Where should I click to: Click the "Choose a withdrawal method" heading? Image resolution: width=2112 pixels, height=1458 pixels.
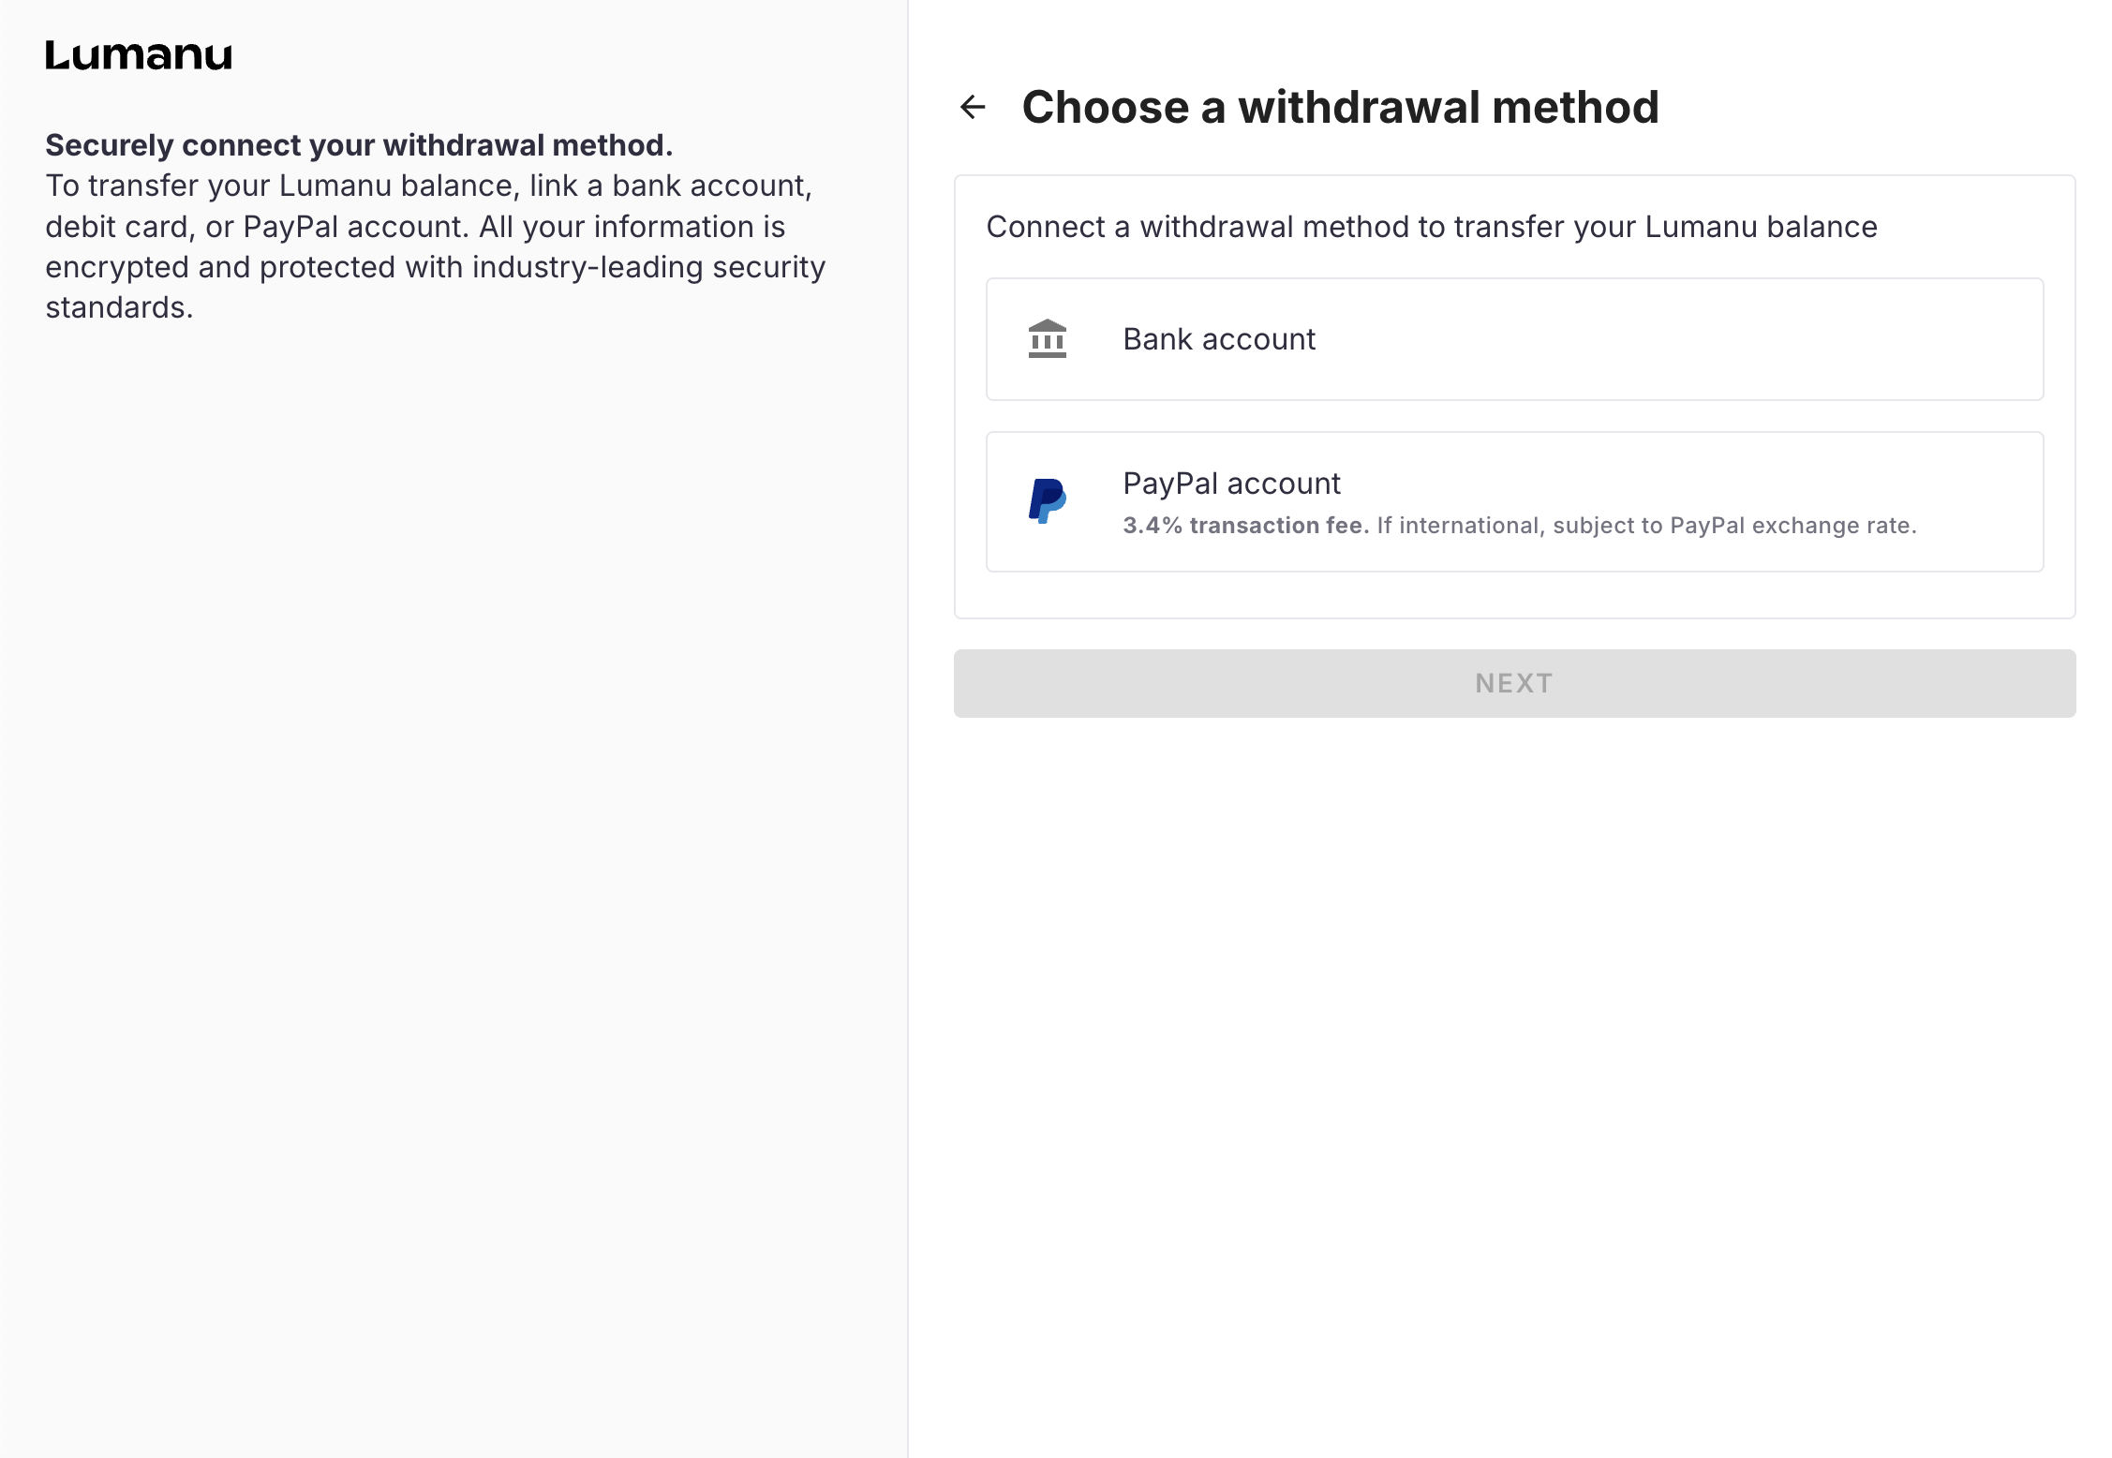pos(1340,107)
